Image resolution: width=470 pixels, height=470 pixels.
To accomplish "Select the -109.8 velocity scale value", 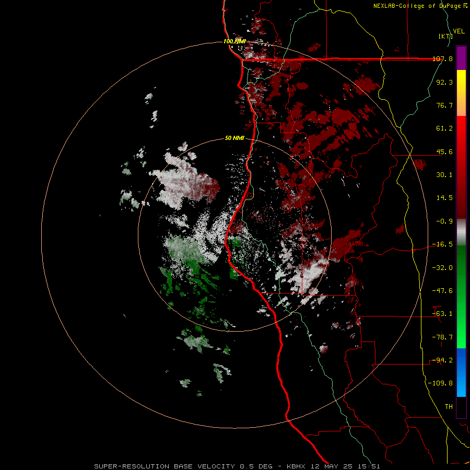I will click(x=441, y=383).
